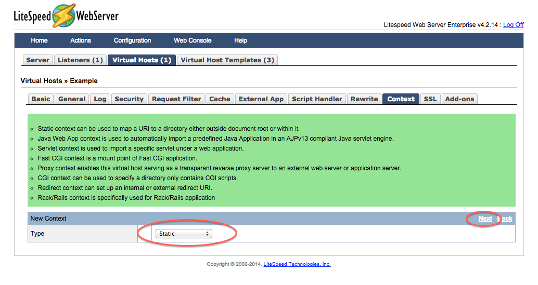Open the Home menu

[x=39, y=40]
